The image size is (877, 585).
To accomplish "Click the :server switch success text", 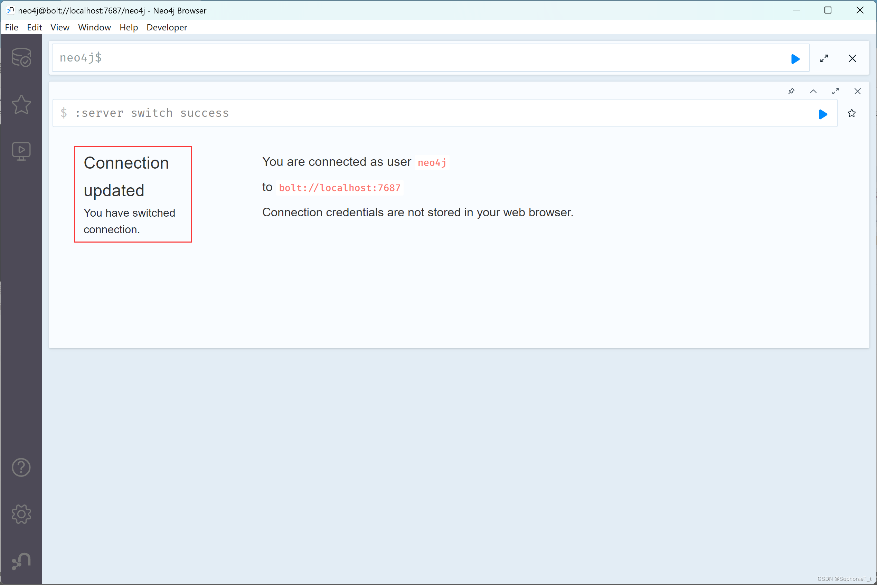I will pos(151,113).
